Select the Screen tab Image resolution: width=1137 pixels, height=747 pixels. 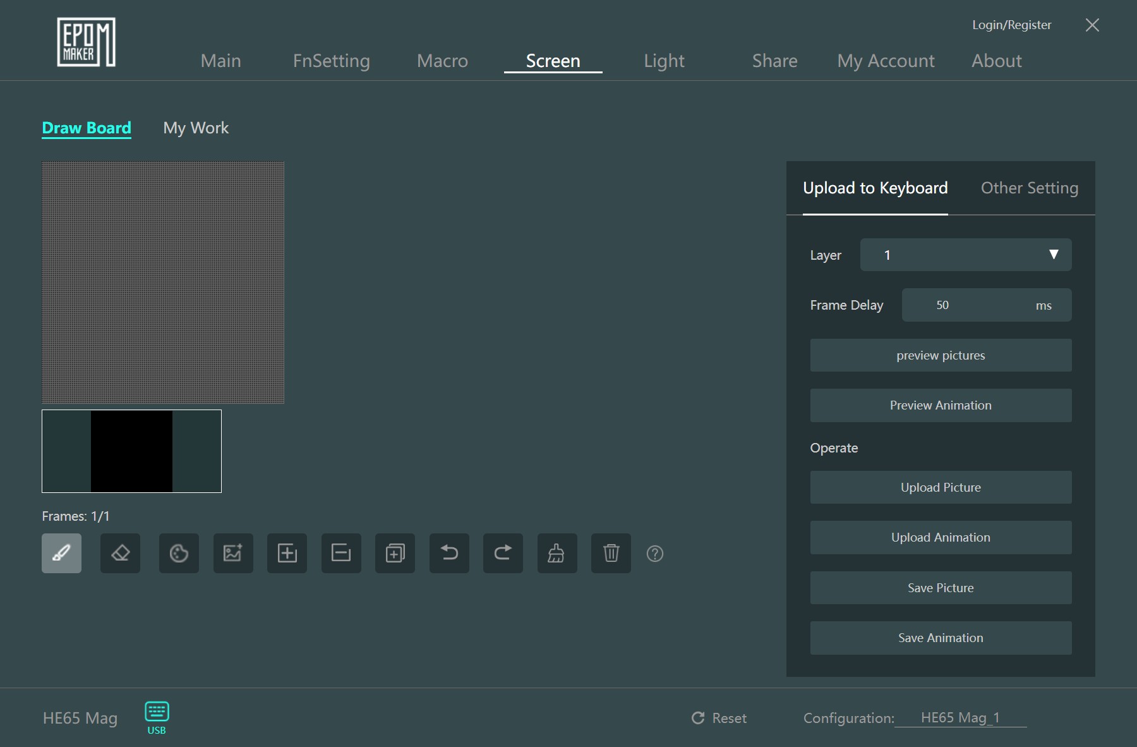click(x=553, y=61)
